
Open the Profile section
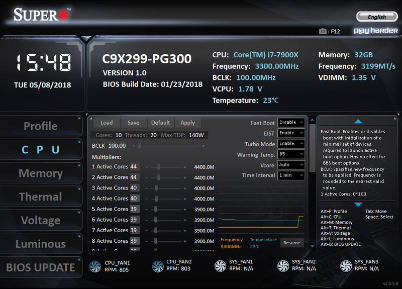coord(41,126)
